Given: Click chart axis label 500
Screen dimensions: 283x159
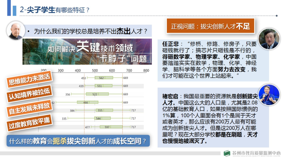Looking at the screenshot, I should (x=95, y=70).
